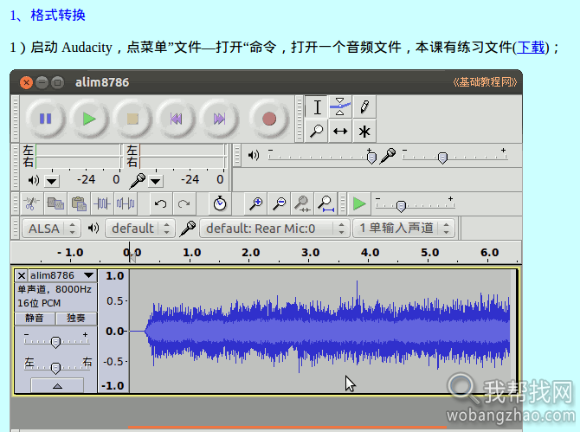The width and height of the screenshot is (580, 432).
Task: Select the Time Shift arrows tool
Action: pyautogui.click(x=340, y=131)
